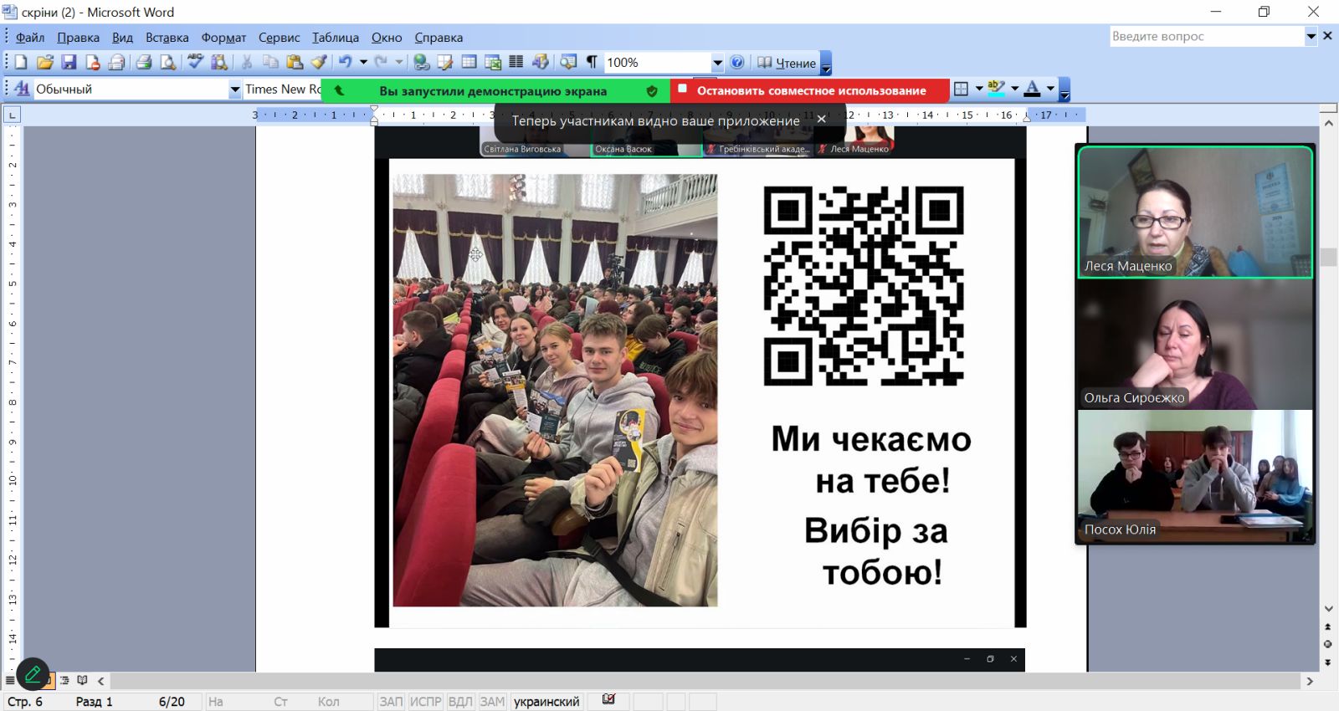Open a file with the folder icon
This screenshot has width=1339, height=711.
pos(45,63)
